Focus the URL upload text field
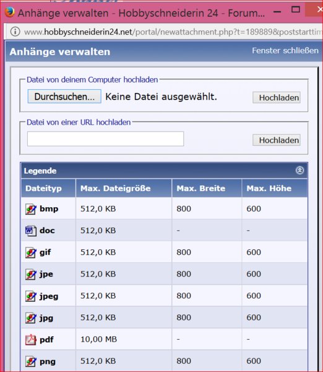The width and height of the screenshot is (323, 372). pos(105,139)
